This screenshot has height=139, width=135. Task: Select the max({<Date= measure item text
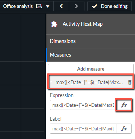pos(89,82)
